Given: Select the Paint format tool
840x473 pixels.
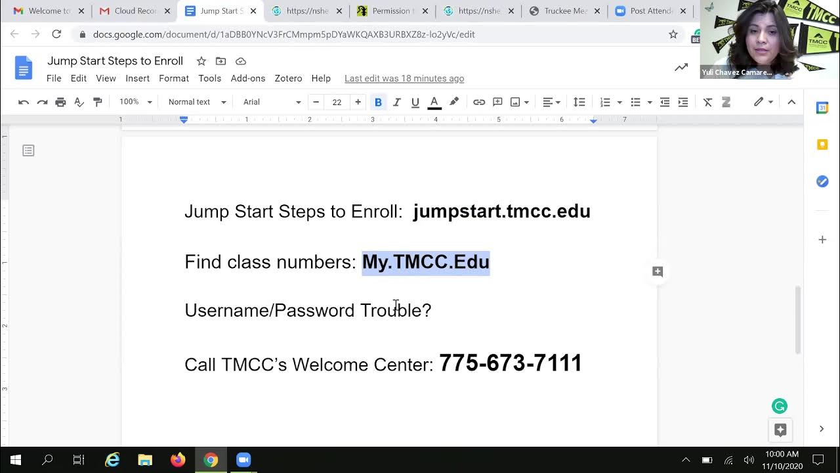Looking at the screenshot, I should coord(98,102).
